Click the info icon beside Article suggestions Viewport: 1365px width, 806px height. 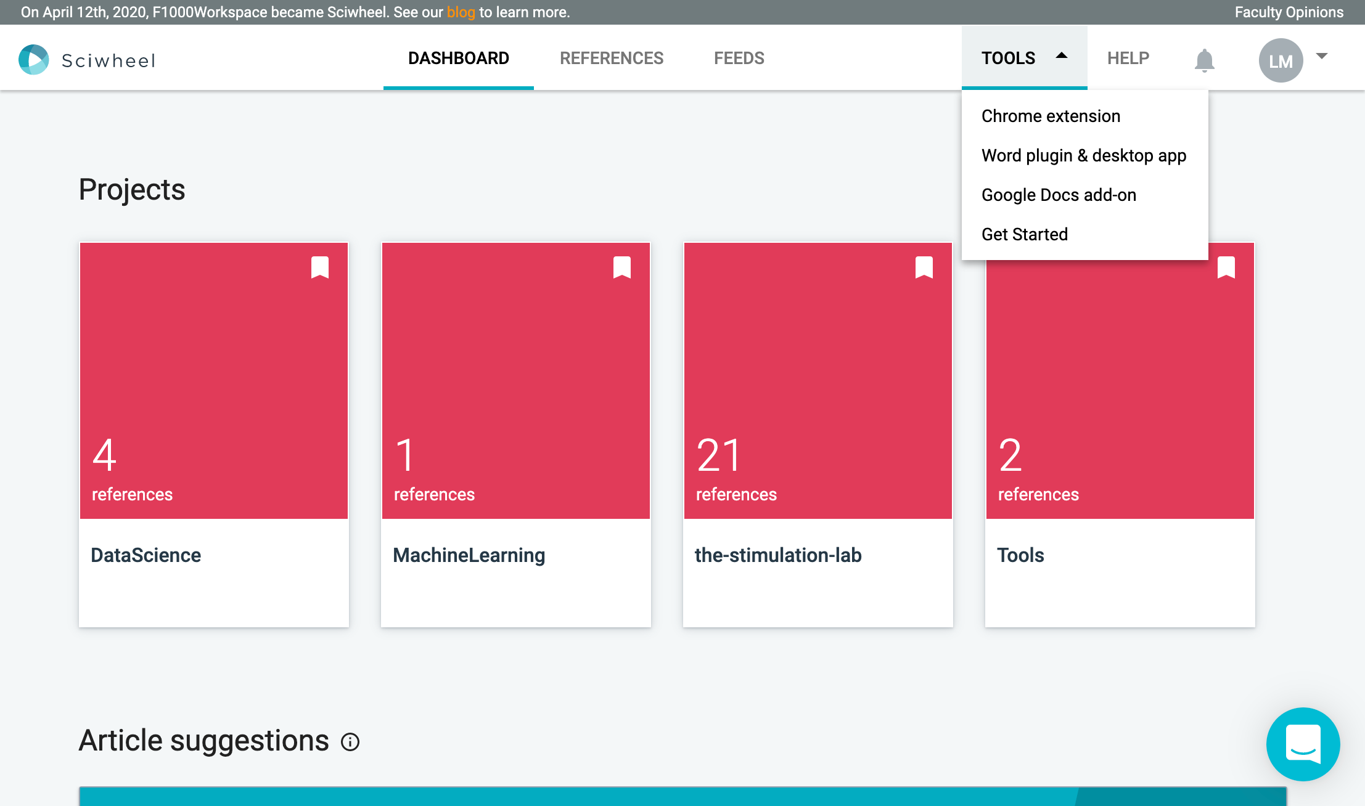coord(349,742)
